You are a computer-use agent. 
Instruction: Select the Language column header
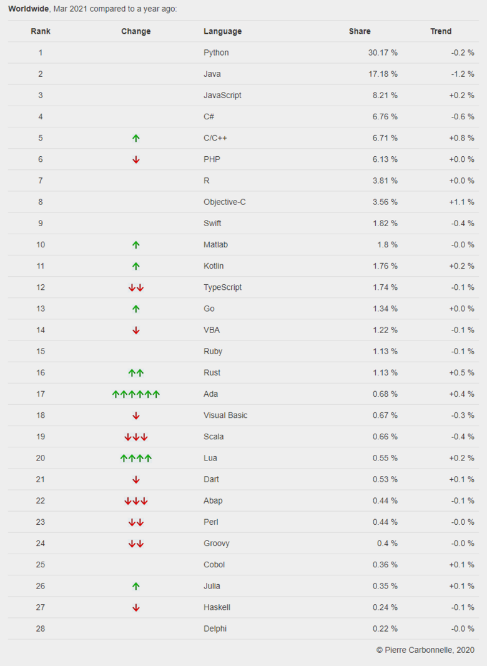point(222,31)
